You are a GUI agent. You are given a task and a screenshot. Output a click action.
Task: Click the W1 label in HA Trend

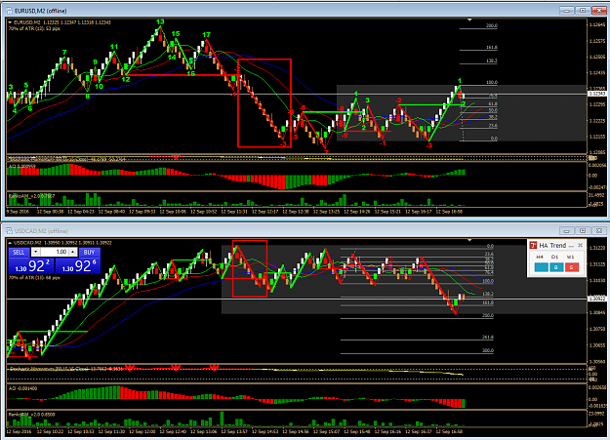click(570, 257)
